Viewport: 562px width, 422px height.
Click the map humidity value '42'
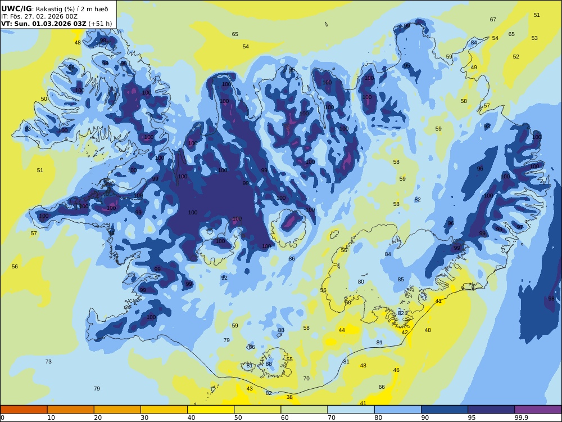(x=404, y=333)
